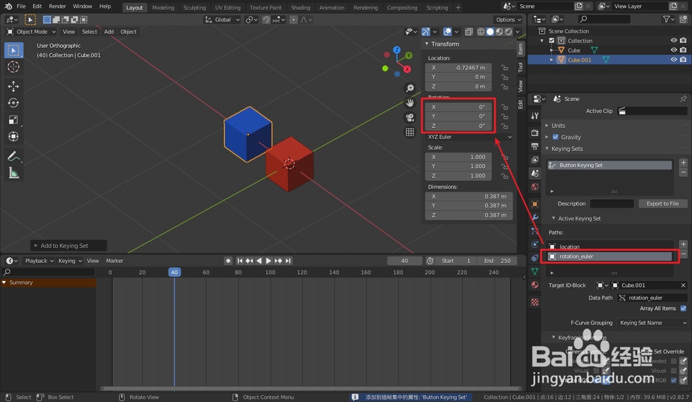Open the World properties tab icon
The width and height of the screenshot is (692, 402).
[535, 187]
